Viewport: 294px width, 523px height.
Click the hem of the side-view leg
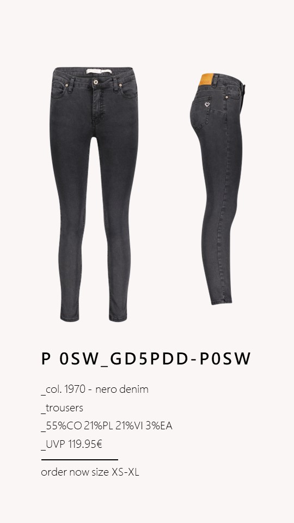(222, 301)
